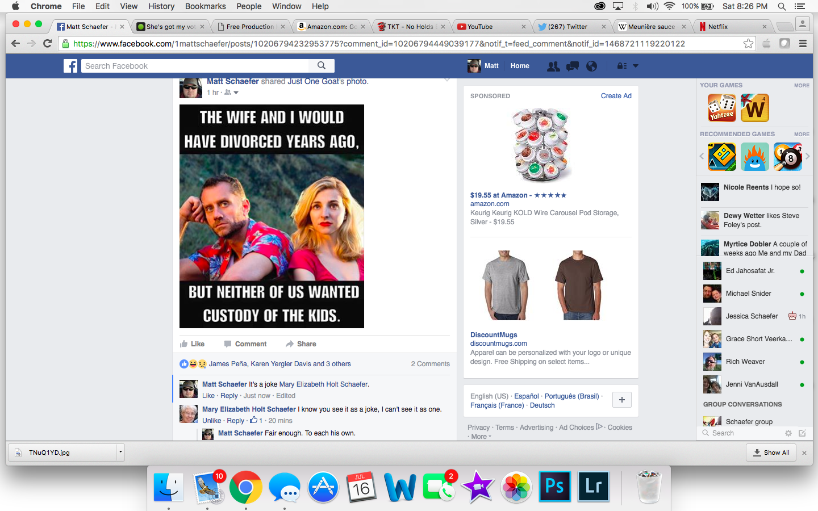Click the Facebook logo icon

point(70,66)
